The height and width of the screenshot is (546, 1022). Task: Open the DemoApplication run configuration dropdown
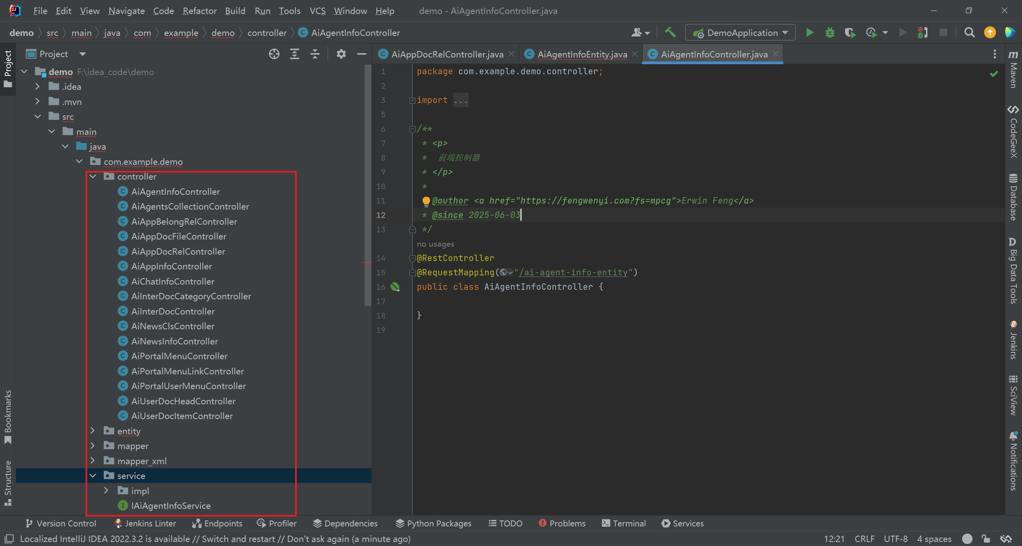[740, 32]
